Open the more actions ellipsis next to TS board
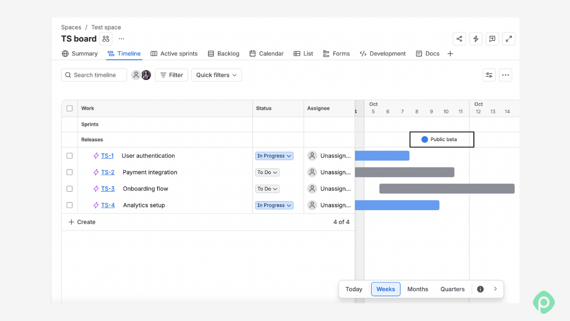This screenshot has width=570, height=321. pos(121,39)
